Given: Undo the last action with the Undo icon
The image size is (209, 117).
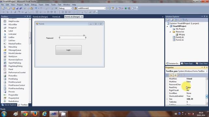Looking at the screenshot, I should tap(36, 8).
